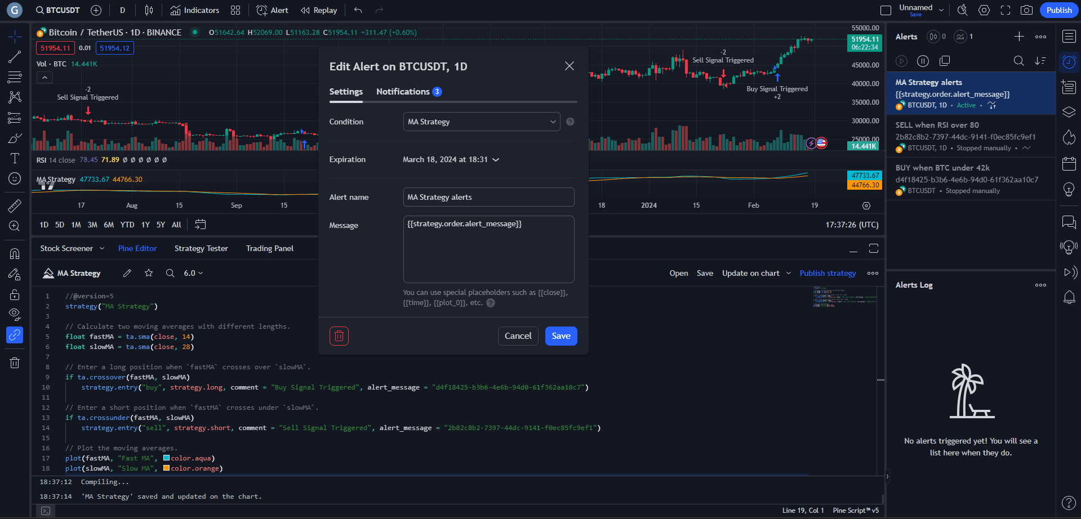Screen dimensions: 1081x519
Task: Sort alerts list icon
Action: [x=1040, y=61]
